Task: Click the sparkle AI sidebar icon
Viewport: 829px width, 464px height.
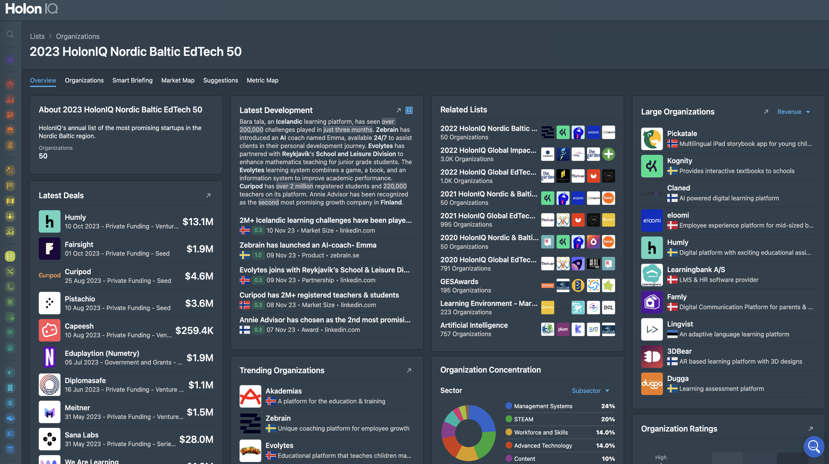Action: [10, 372]
